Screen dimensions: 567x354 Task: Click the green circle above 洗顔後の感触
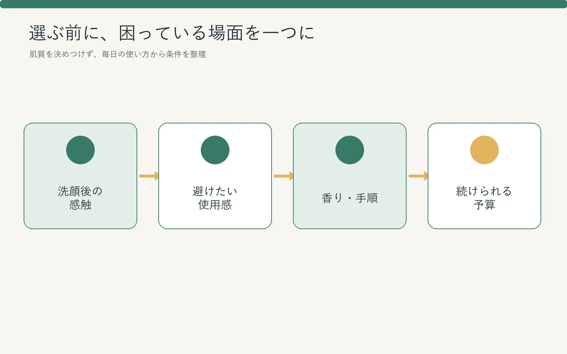click(x=80, y=150)
